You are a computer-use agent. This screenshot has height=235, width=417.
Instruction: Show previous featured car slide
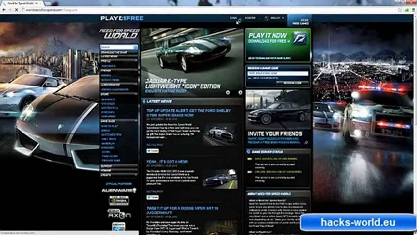(x=228, y=92)
